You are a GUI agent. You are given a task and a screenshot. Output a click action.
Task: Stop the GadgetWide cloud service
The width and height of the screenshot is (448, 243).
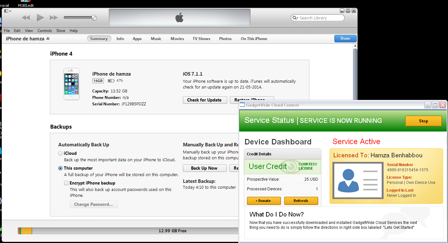[x=423, y=121]
